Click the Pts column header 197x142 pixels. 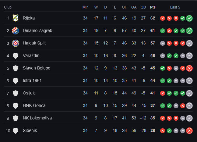pos(153,7)
